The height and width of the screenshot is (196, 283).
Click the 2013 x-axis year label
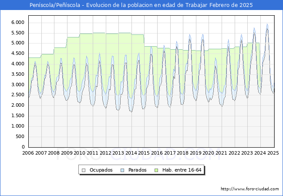click(118, 153)
